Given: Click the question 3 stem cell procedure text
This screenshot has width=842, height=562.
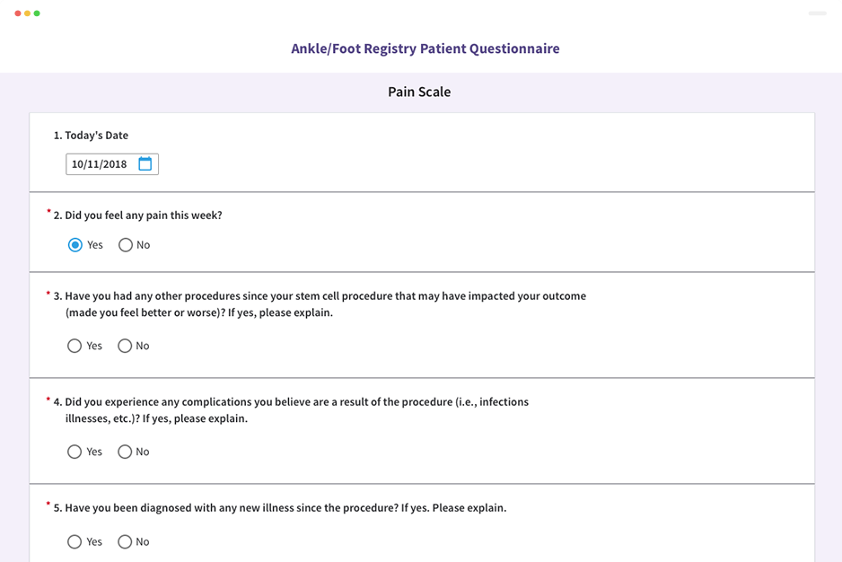Looking at the screenshot, I should (320, 304).
